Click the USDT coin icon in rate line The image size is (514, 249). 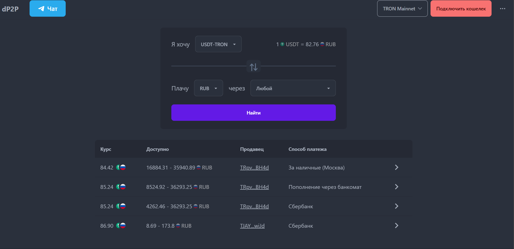click(x=282, y=44)
